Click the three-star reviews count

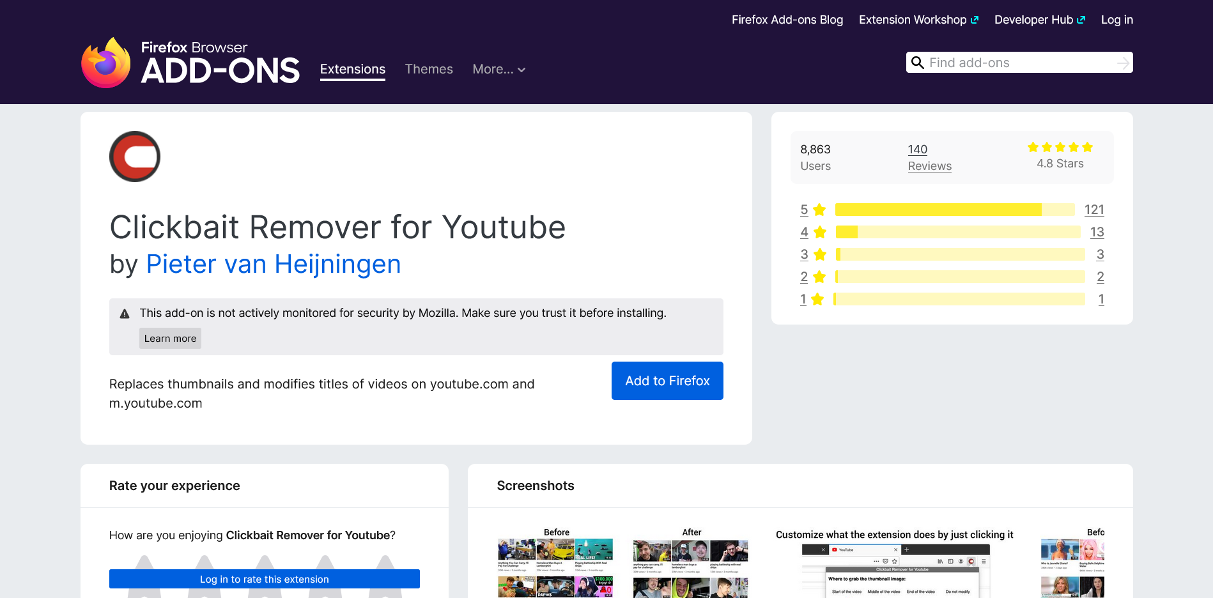pos(1100,254)
